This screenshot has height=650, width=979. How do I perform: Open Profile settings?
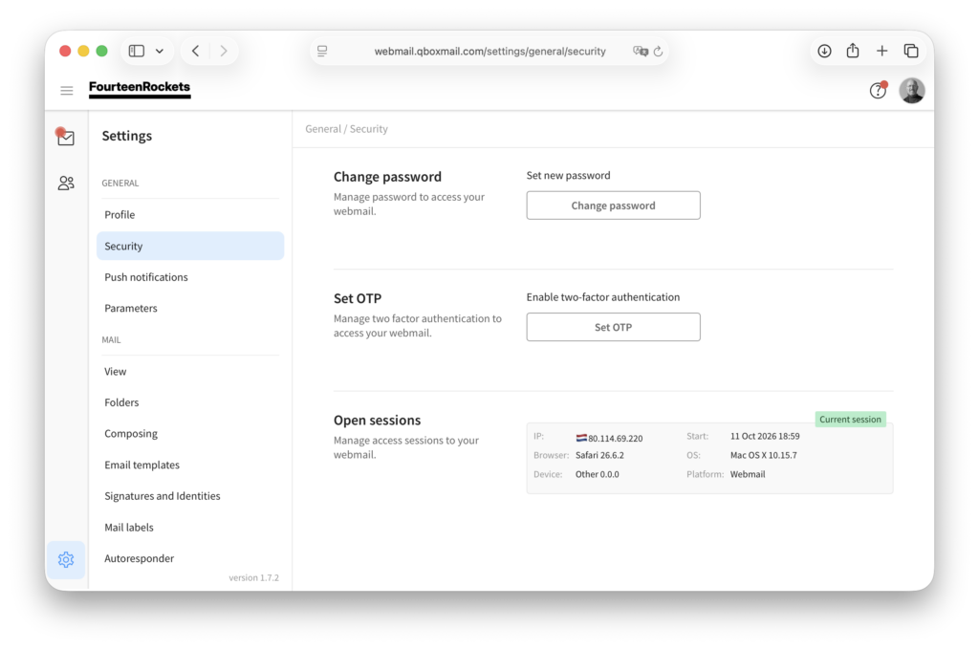[190, 215]
